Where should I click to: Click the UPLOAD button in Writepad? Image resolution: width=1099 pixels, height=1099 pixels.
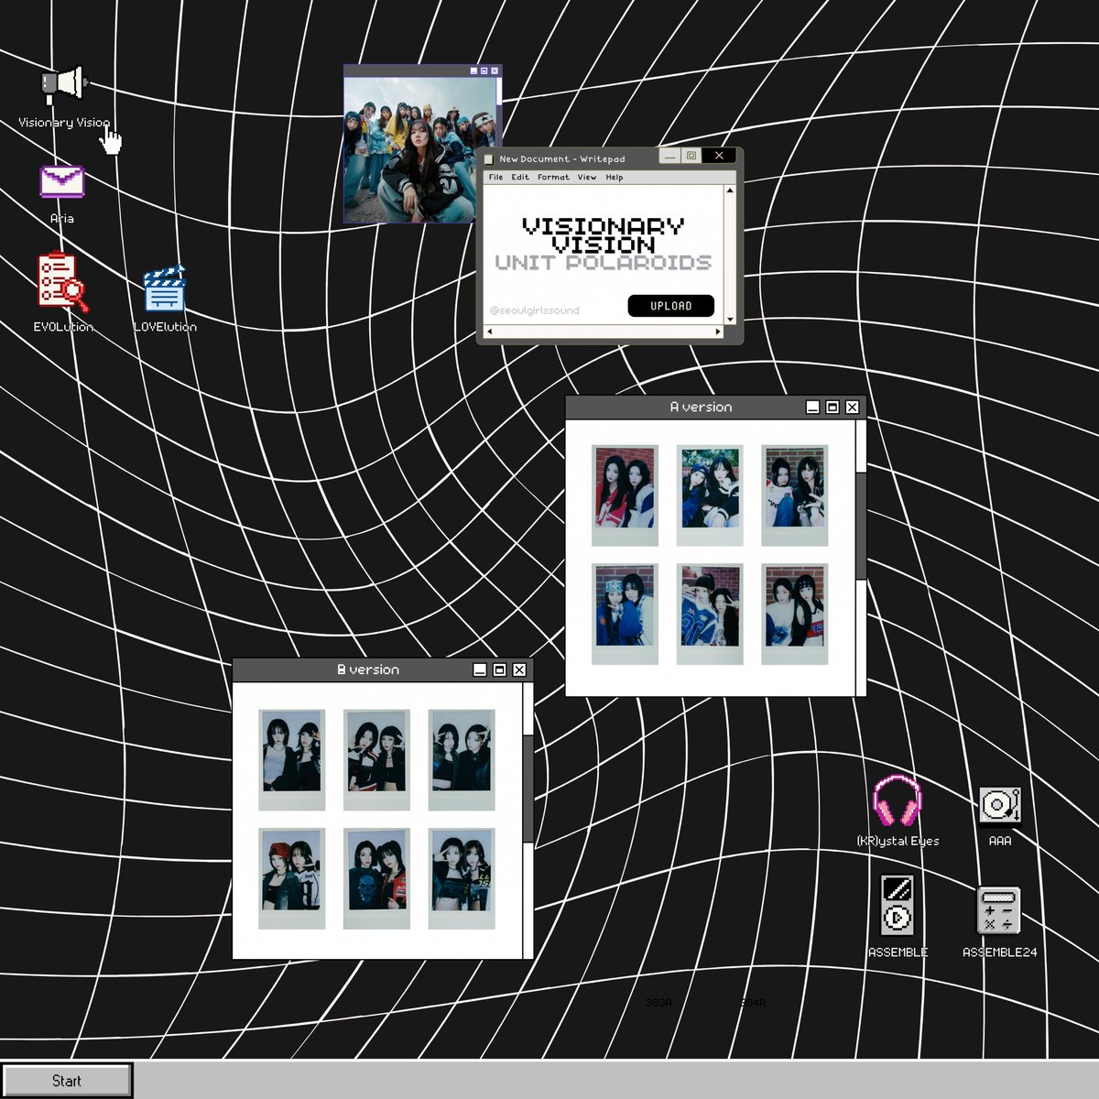[x=671, y=306]
